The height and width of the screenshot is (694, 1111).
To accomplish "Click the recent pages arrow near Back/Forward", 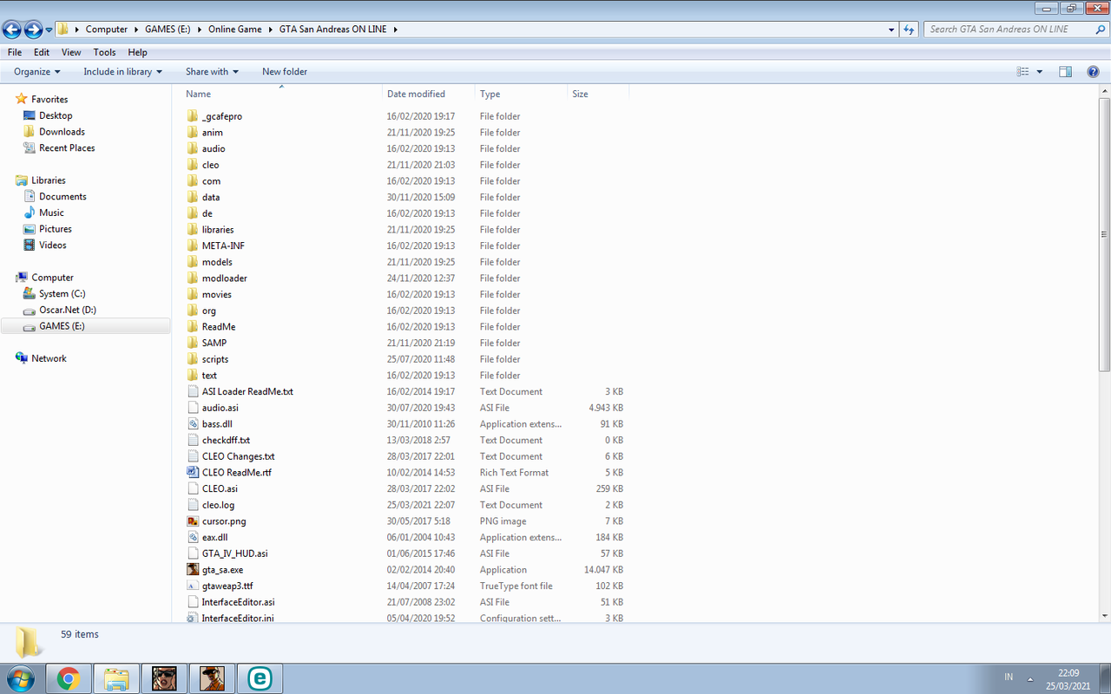I will (x=49, y=30).
